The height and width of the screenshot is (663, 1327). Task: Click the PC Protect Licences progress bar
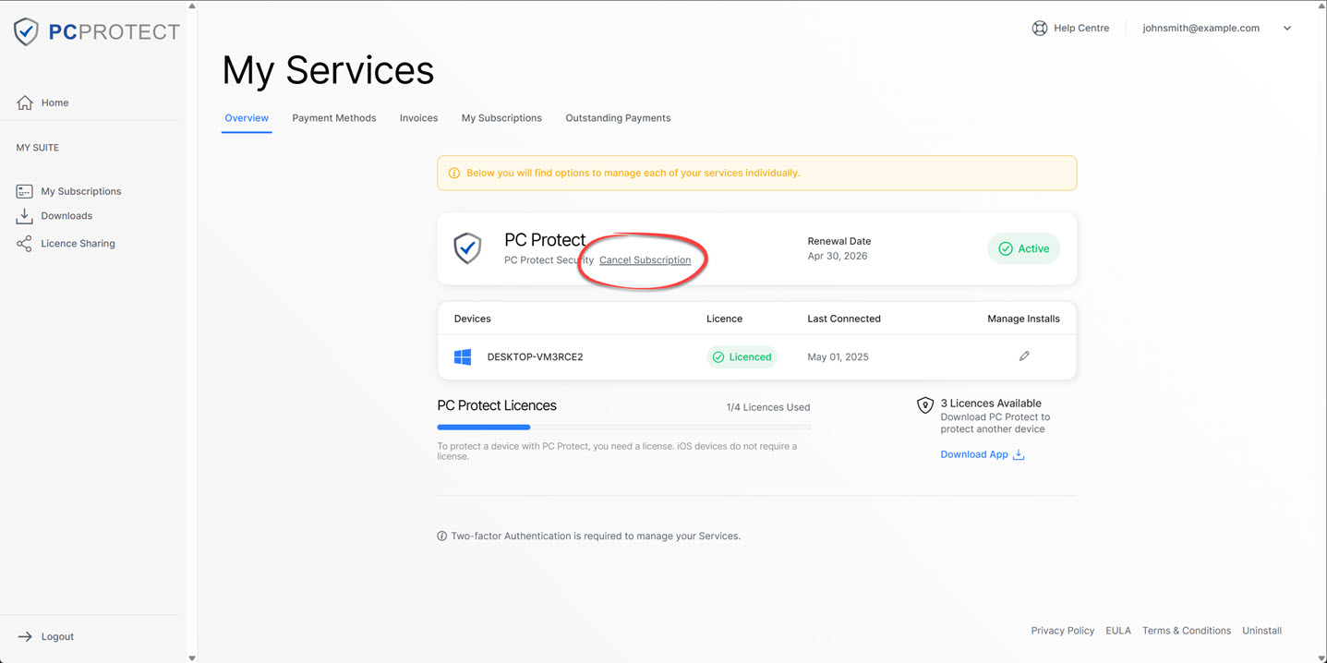[x=623, y=428]
